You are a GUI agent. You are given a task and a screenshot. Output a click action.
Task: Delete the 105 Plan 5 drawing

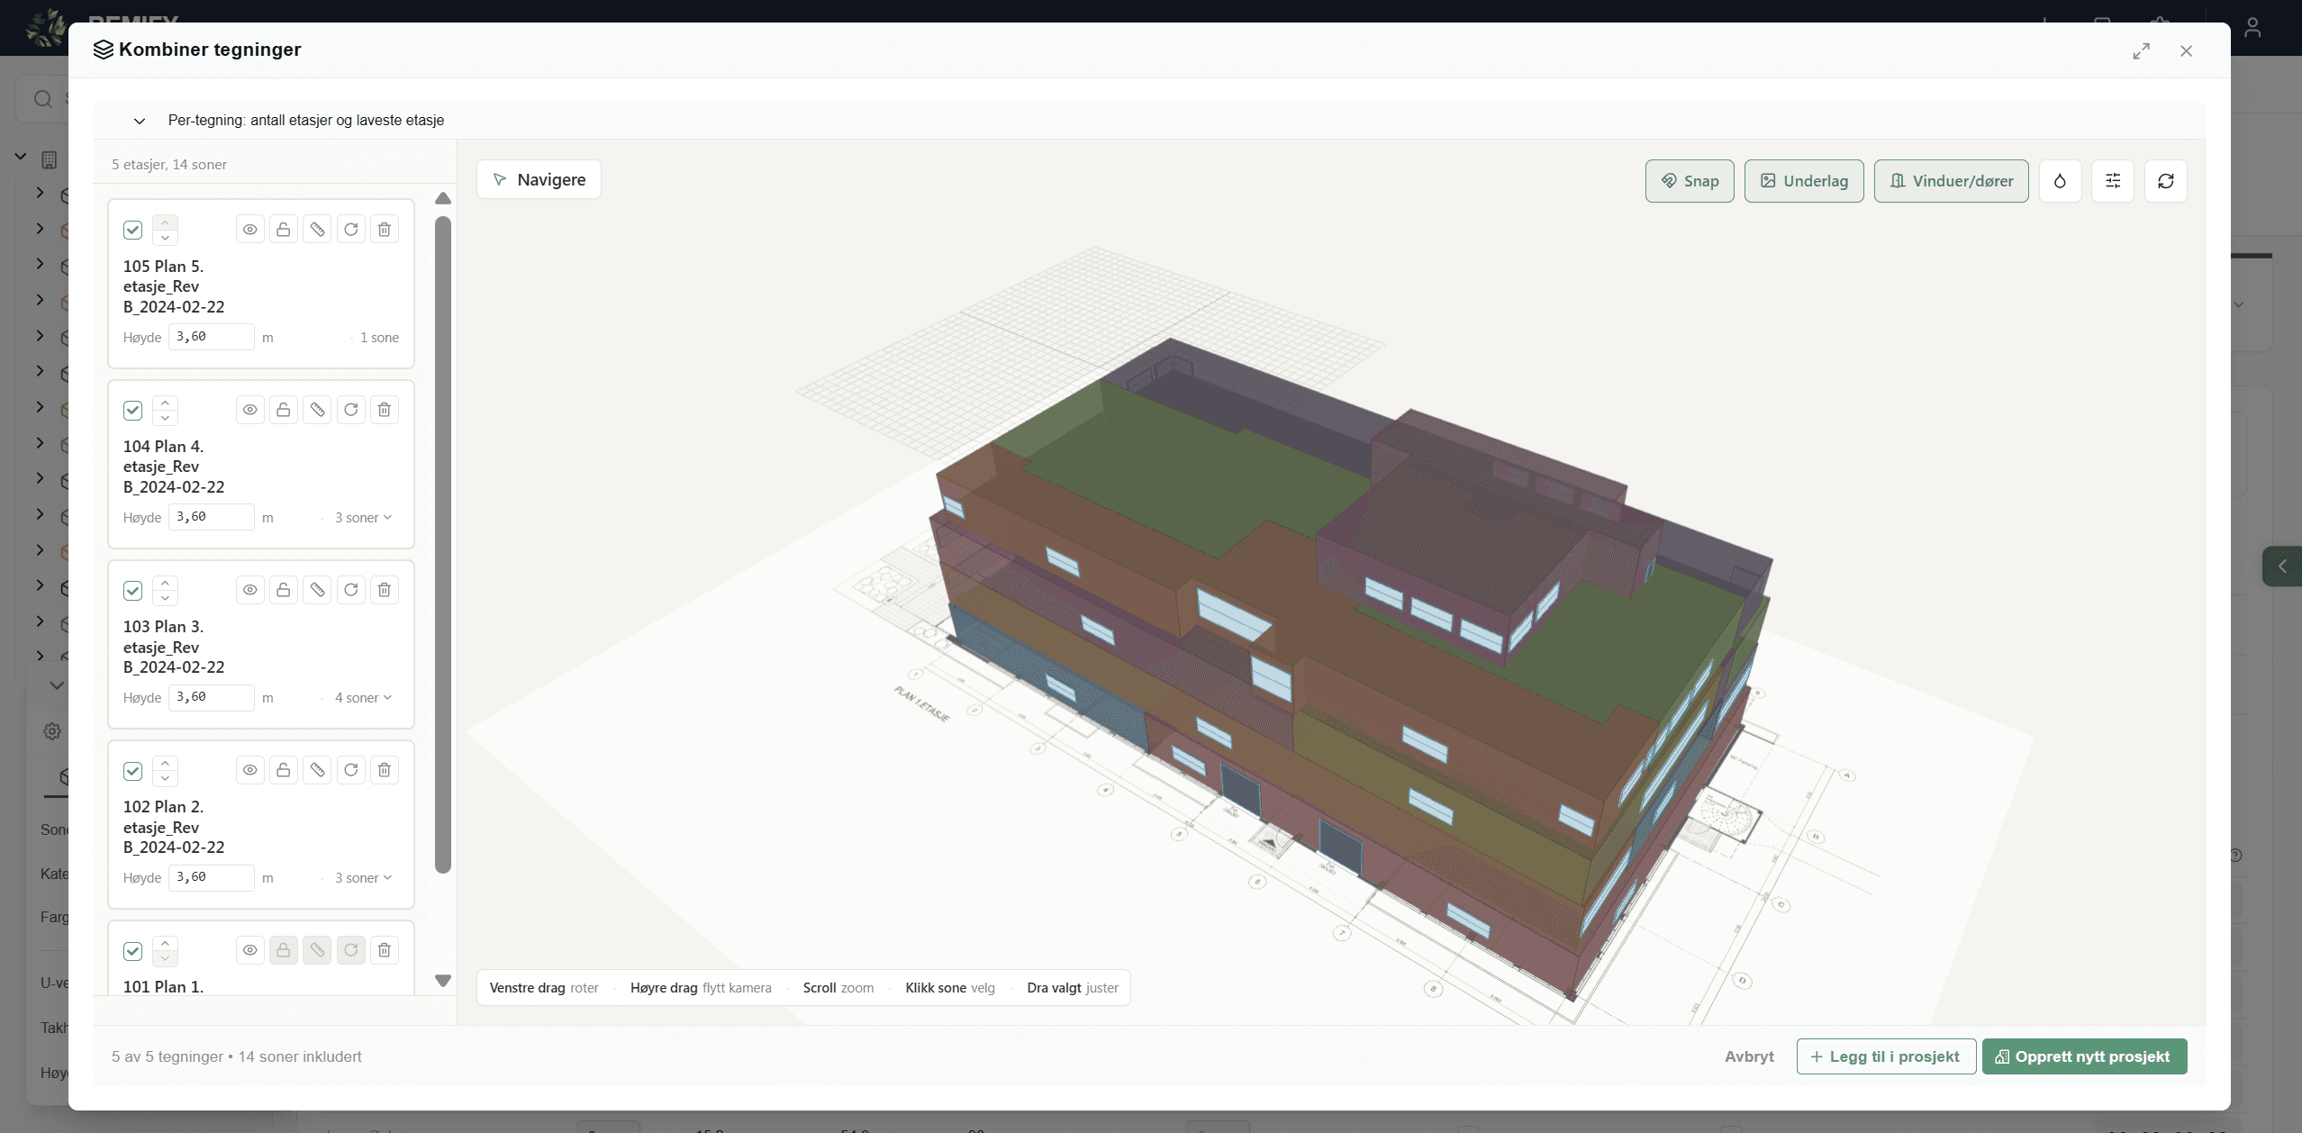[x=385, y=230]
